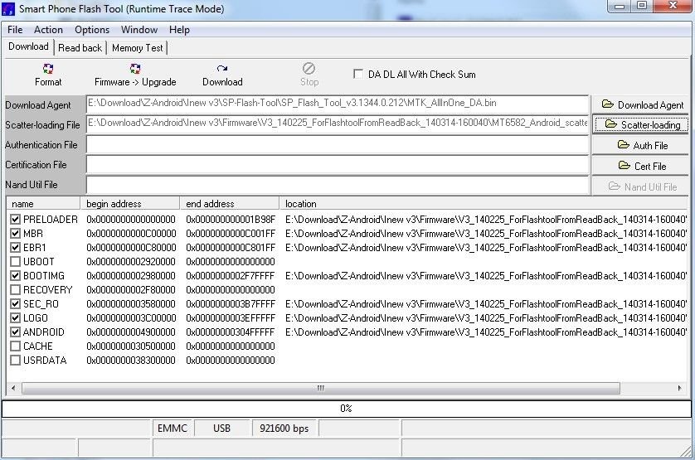Click the greyed Nand Util File button

coord(642,186)
